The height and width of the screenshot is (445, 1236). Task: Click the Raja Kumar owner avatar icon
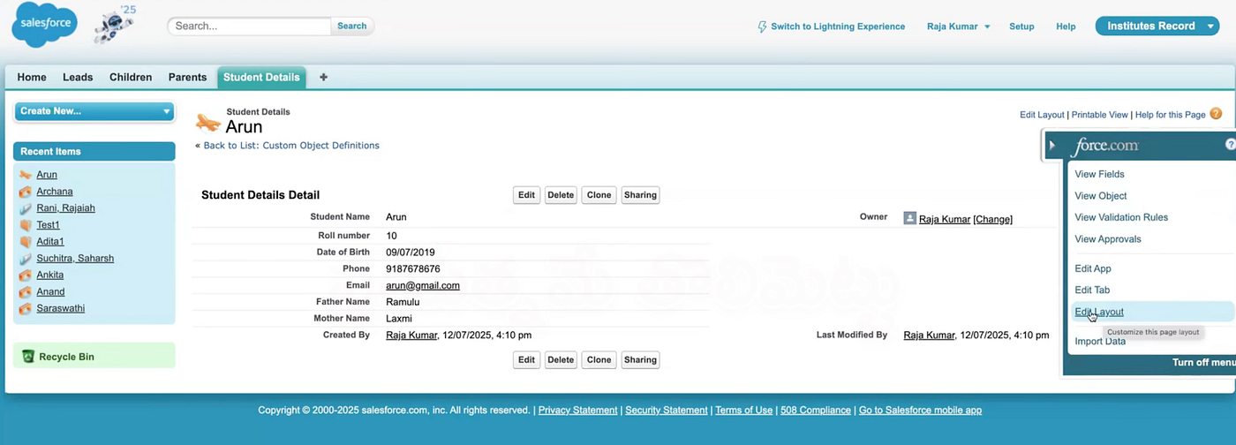(x=909, y=218)
